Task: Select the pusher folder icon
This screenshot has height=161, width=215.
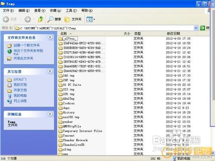Action: [61, 122]
